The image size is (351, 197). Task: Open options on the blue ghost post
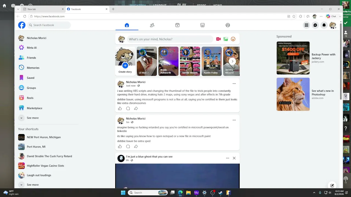(x=227, y=158)
